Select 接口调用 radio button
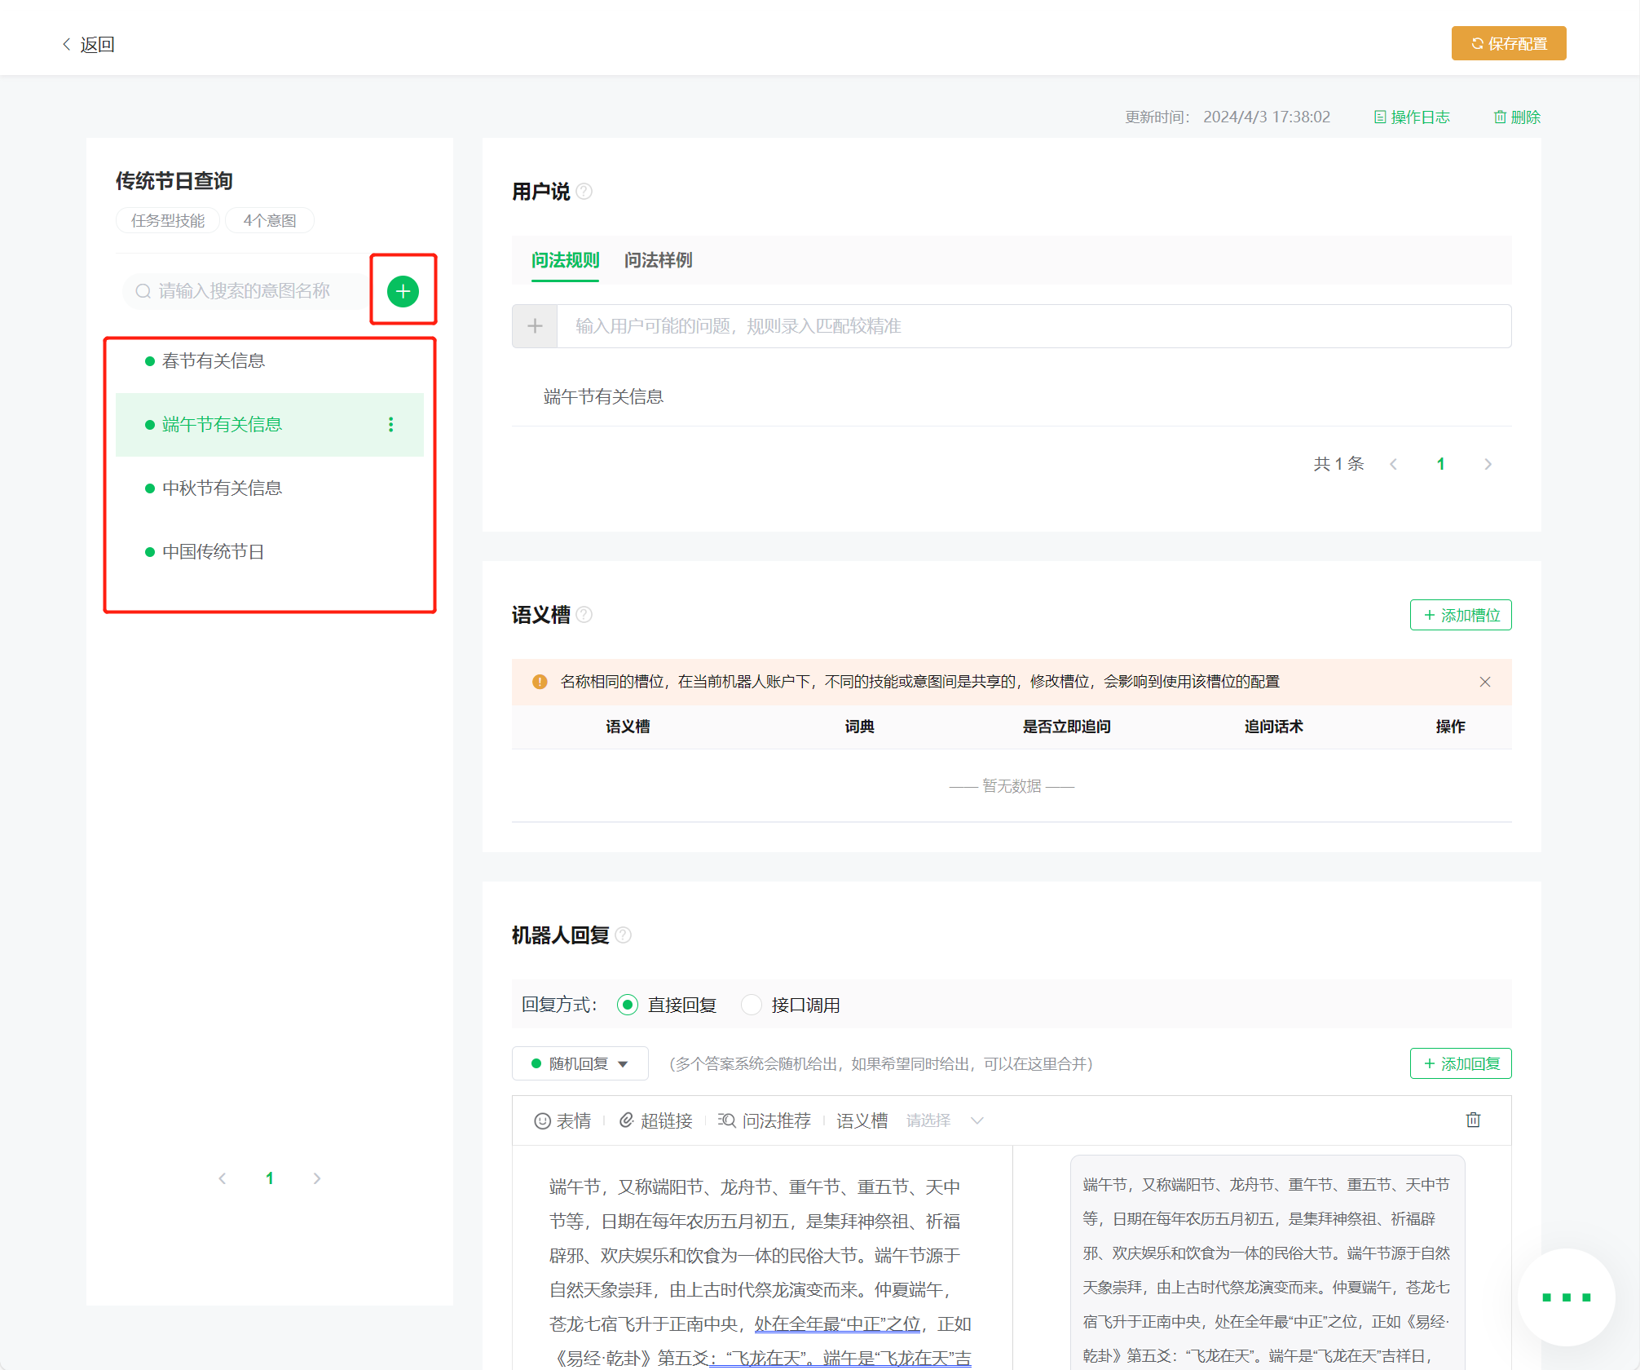This screenshot has width=1640, height=1370. [752, 1005]
